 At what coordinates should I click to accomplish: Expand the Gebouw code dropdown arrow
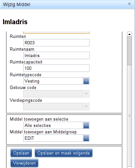click(x=86, y=94)
